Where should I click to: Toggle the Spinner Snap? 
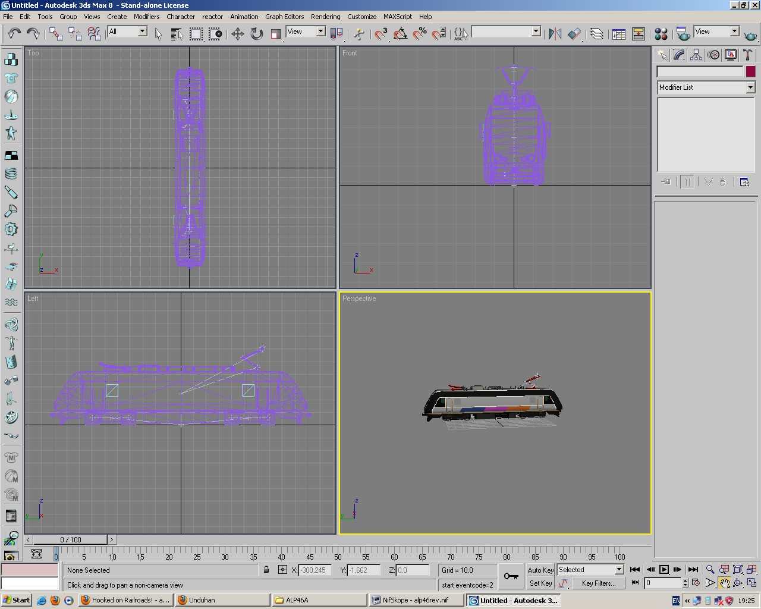coord(439,33)
